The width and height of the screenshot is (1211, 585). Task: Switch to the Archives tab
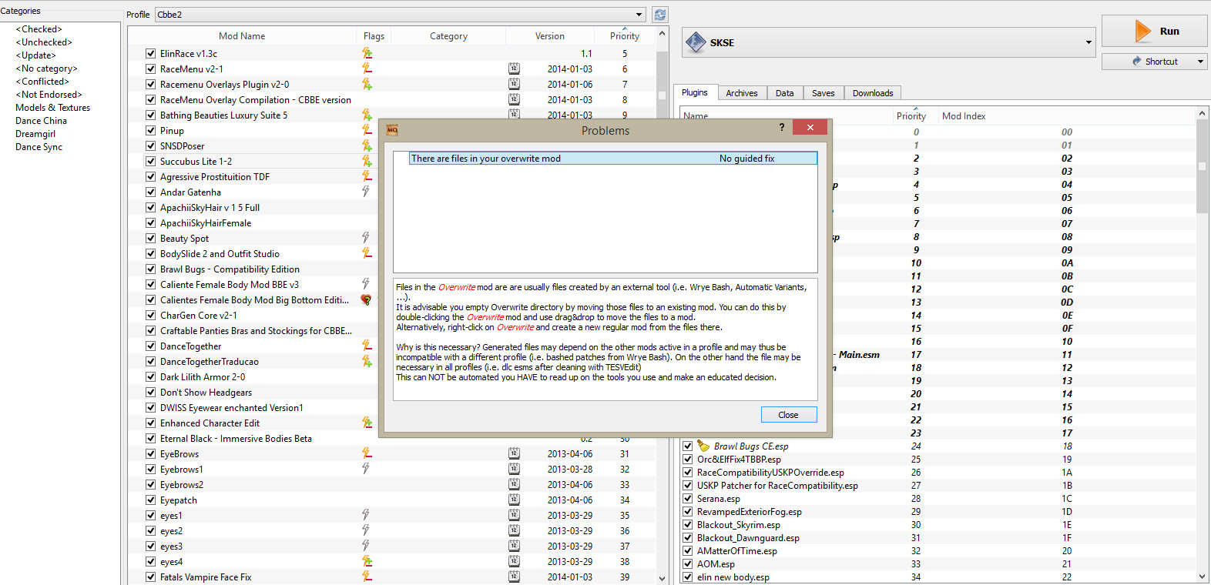coord(741,93)
